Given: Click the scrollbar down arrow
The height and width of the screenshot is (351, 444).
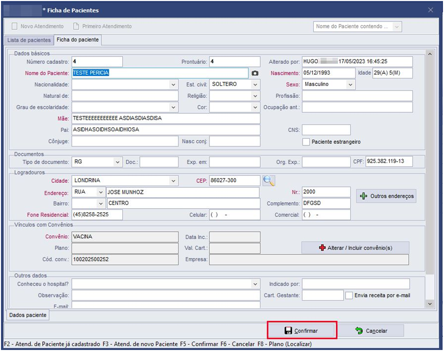Looking at the screenshot, I should (430, 304).
